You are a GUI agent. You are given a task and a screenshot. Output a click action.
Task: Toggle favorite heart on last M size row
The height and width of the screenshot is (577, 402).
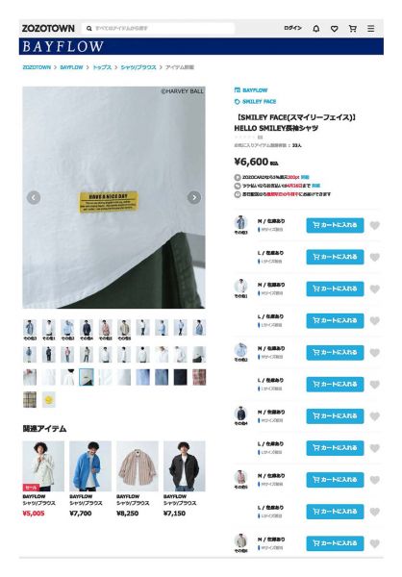point(374,543)
